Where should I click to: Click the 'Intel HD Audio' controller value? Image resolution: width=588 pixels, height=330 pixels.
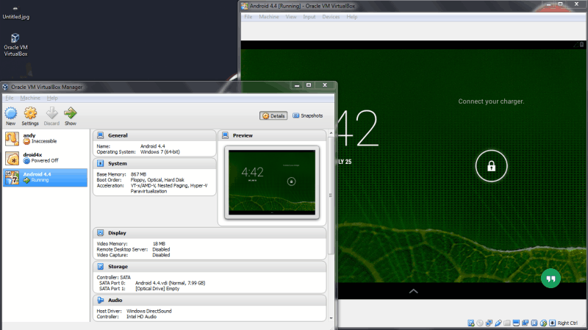coord(141,317)
